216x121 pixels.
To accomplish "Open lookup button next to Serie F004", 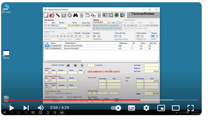I will pos(57,26).
